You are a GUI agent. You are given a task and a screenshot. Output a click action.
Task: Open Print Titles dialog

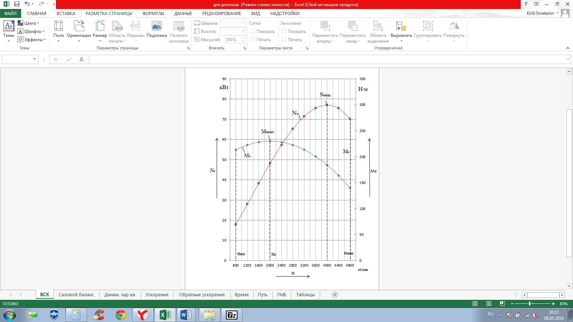pyautogui.click(x=179, y=31)
